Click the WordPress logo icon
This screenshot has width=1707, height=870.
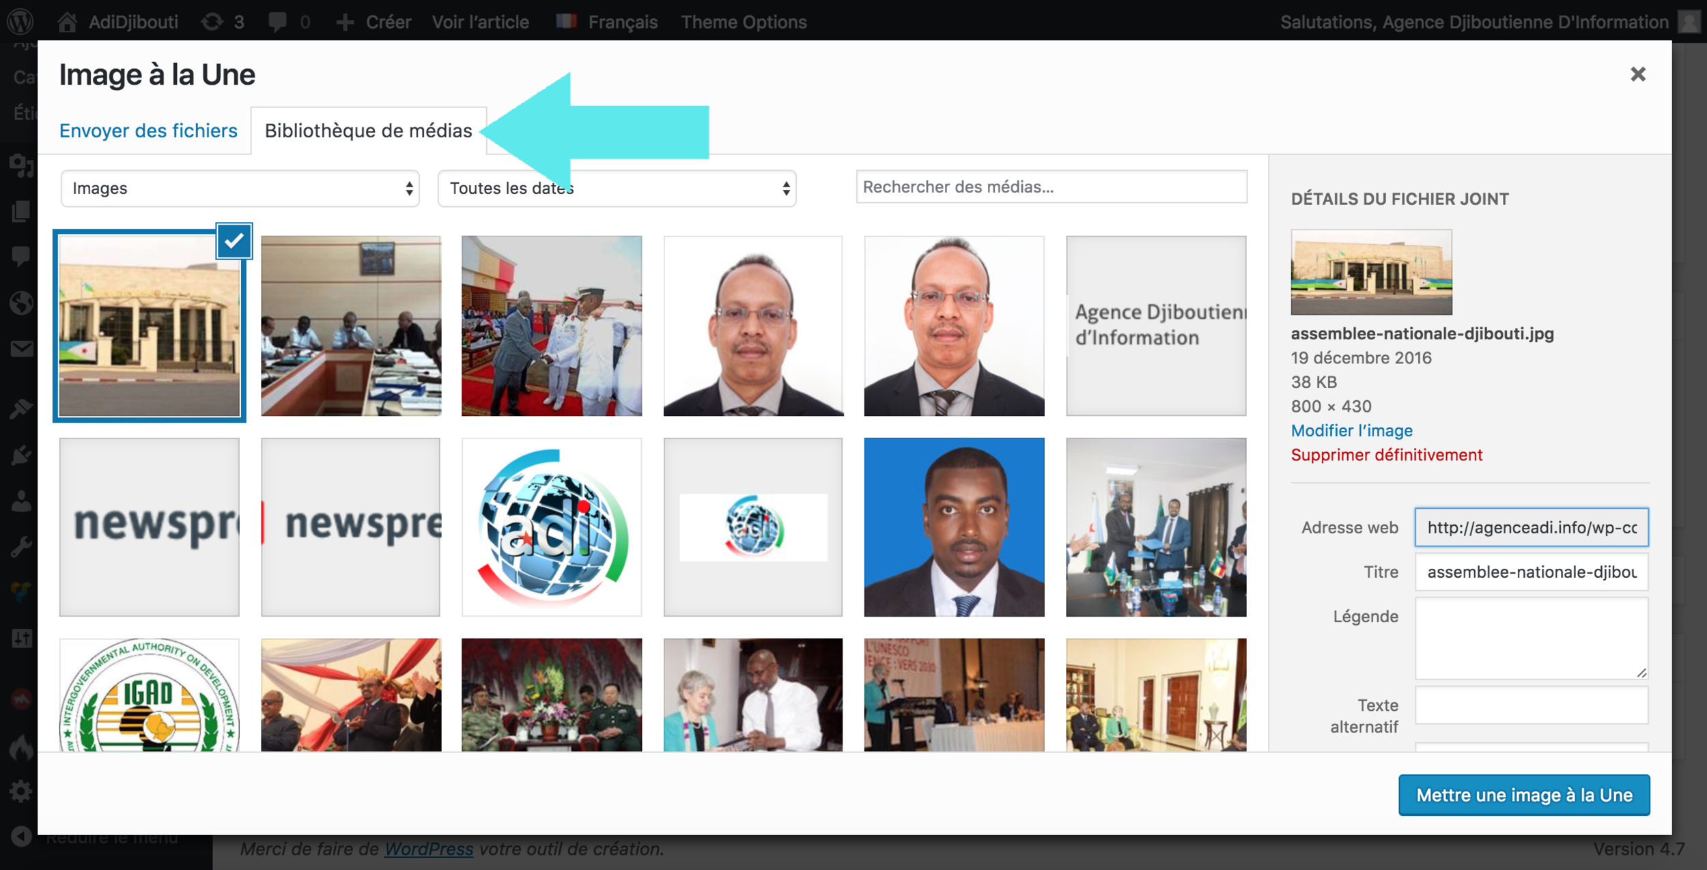20,21
